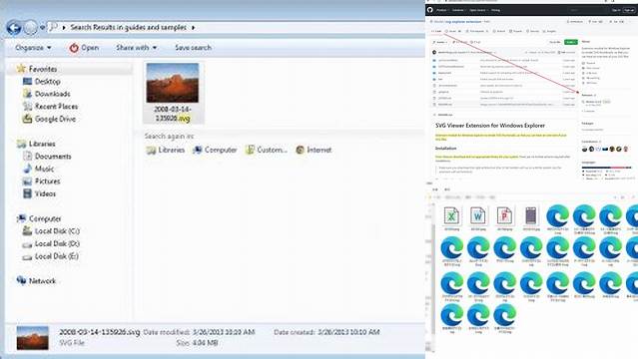
Task: Select Network in navigation pane
Action: point(36,281)
